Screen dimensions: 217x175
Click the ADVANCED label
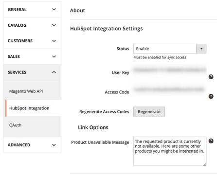point(19,145)
